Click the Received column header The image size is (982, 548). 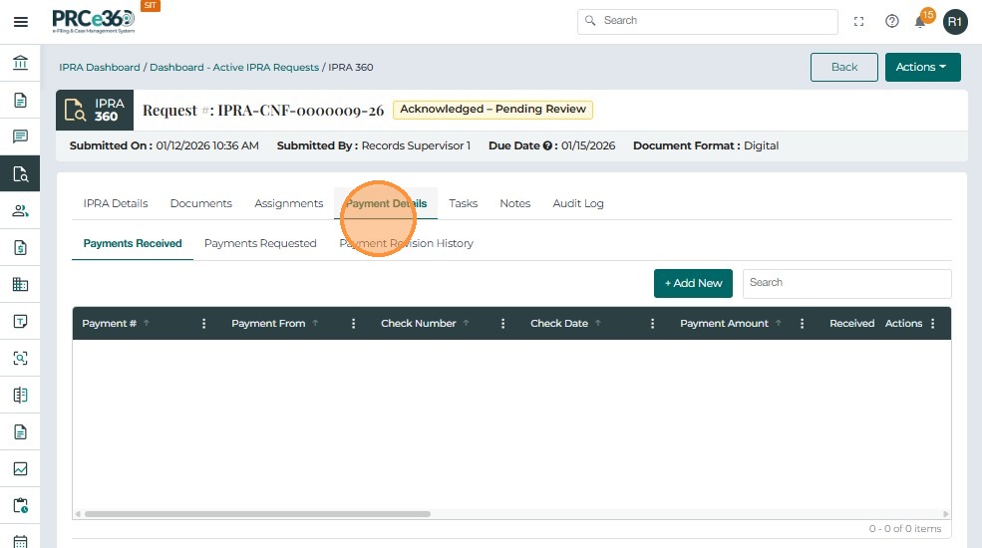851,324
